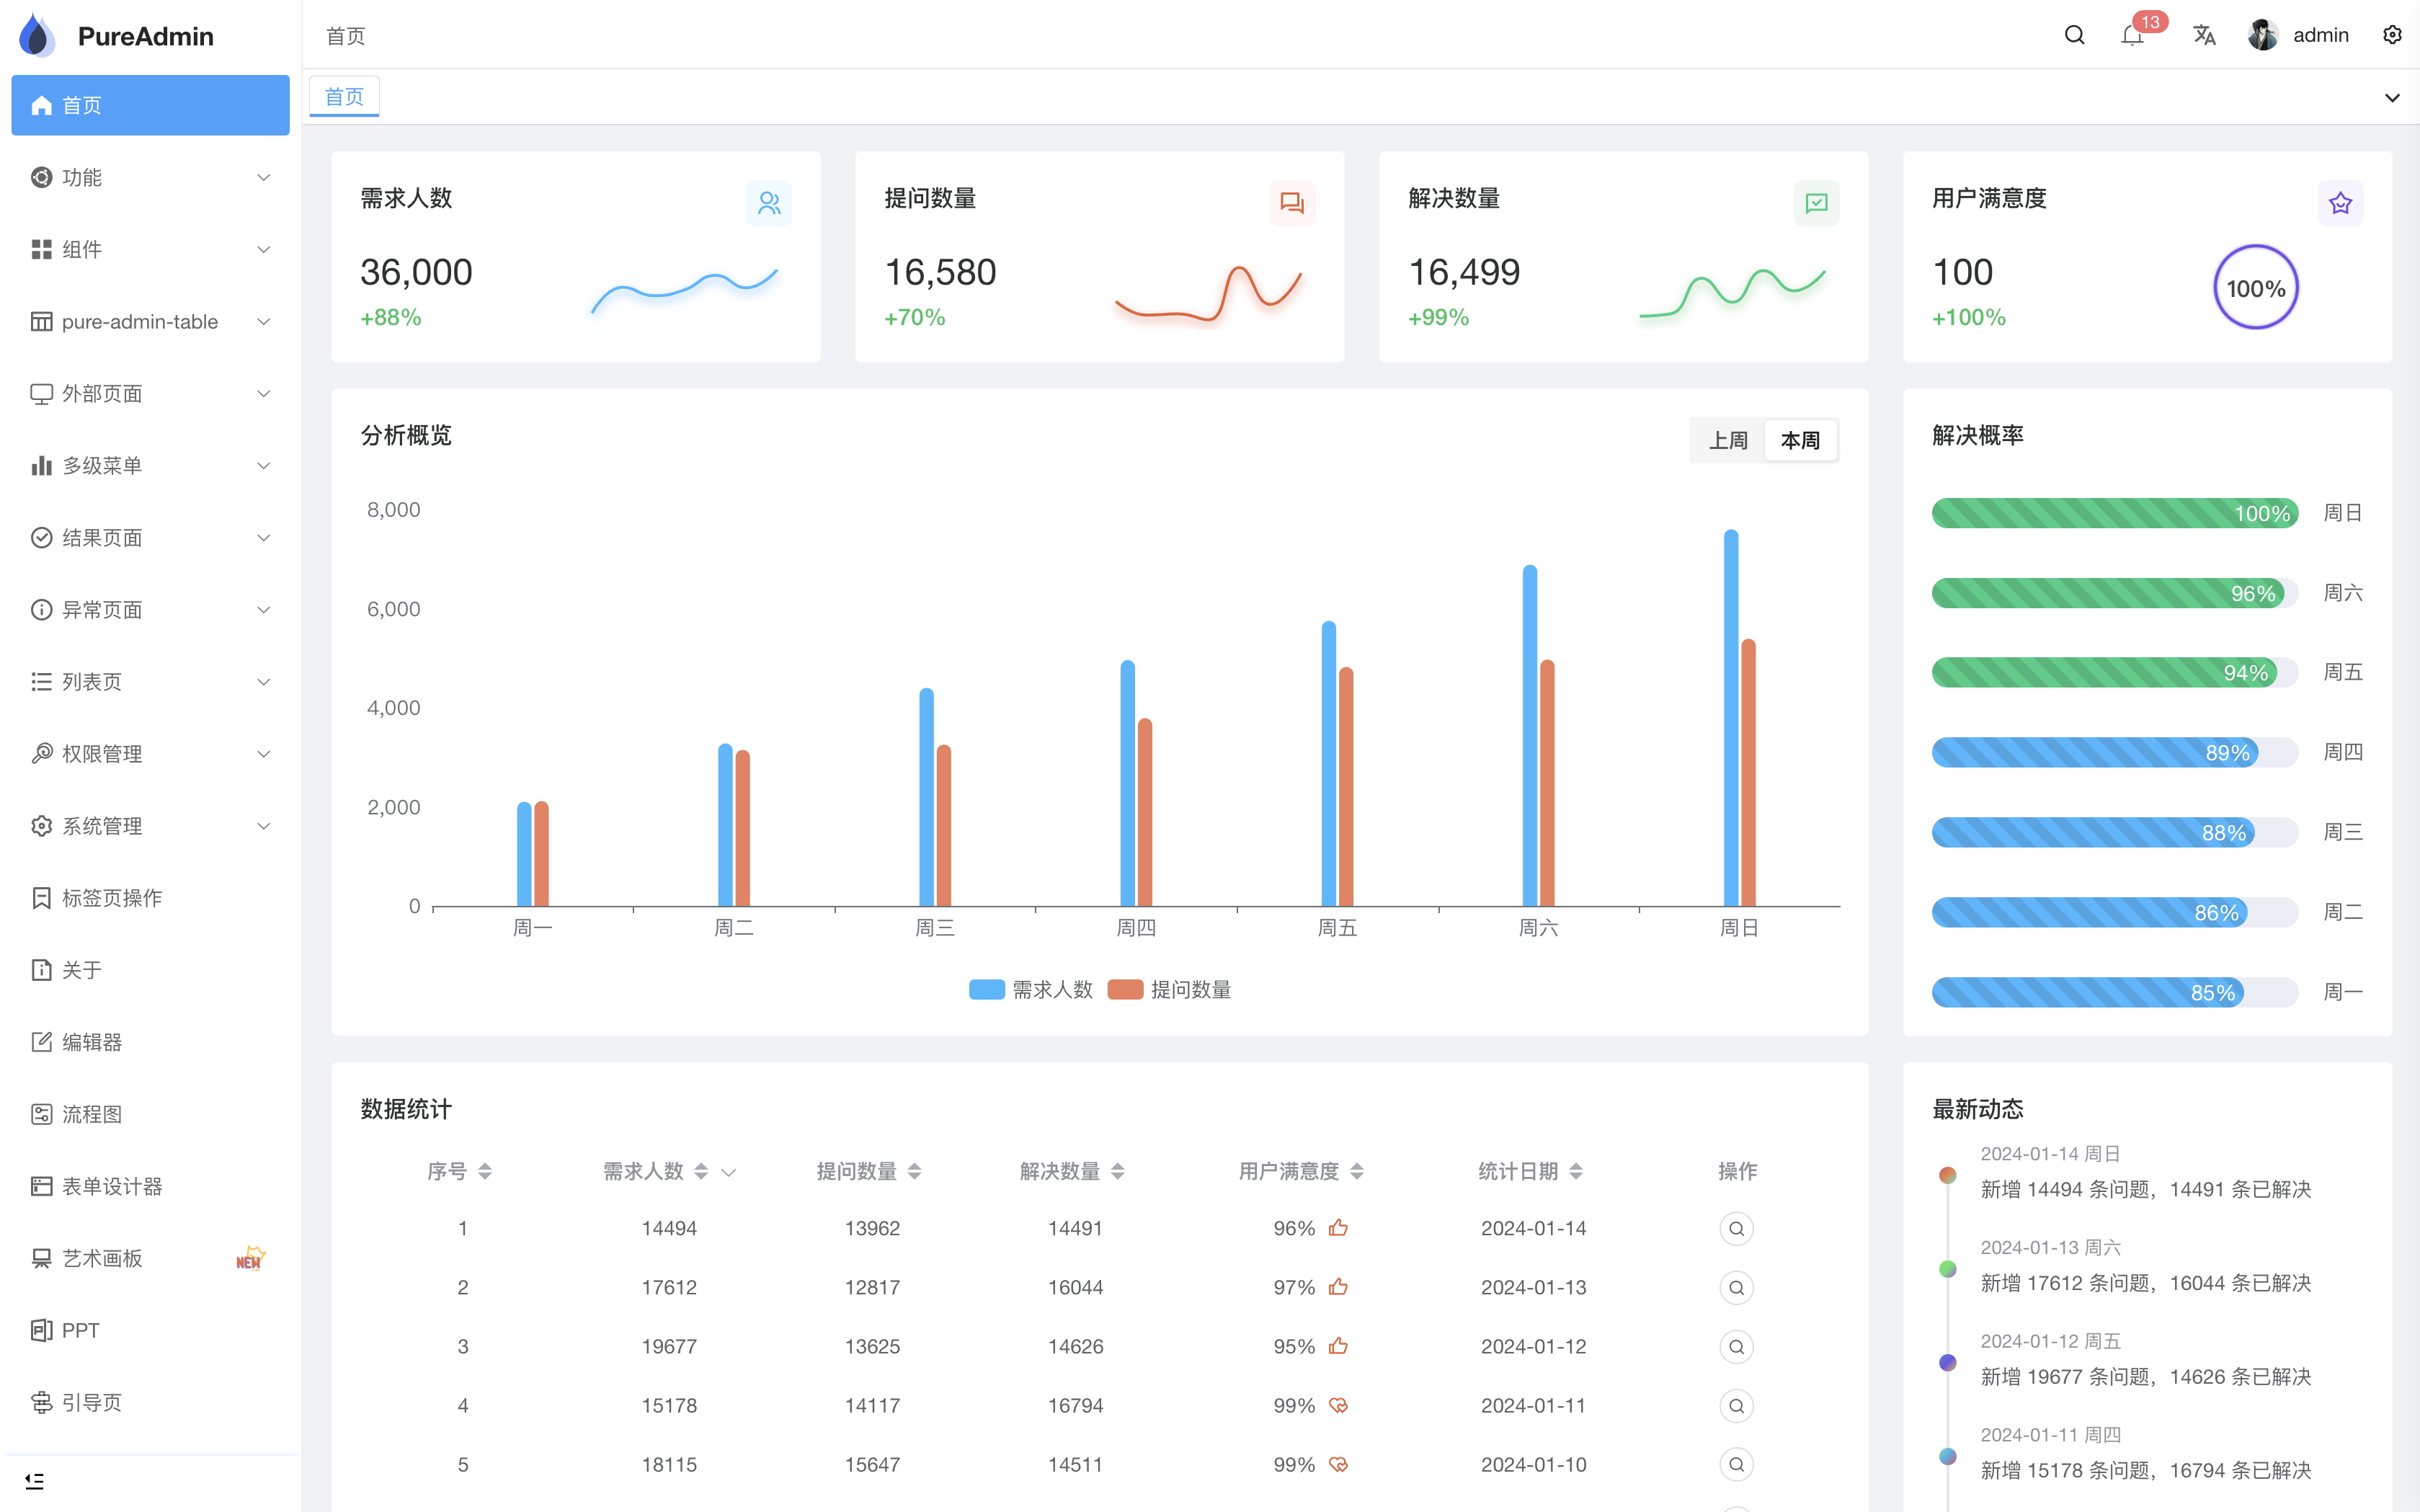Expand the 权限管理 menu section
2420x1512 pixels.
click(x=103, y=753)
